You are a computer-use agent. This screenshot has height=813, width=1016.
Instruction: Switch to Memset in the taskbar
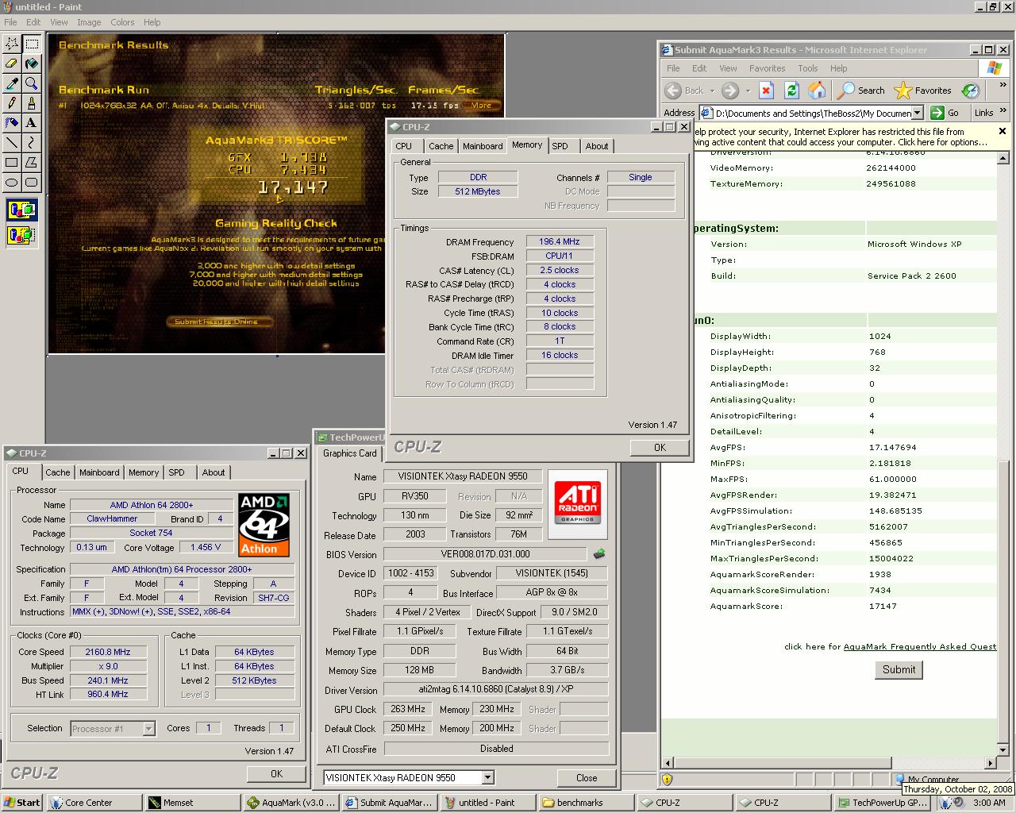click(194, 803)
